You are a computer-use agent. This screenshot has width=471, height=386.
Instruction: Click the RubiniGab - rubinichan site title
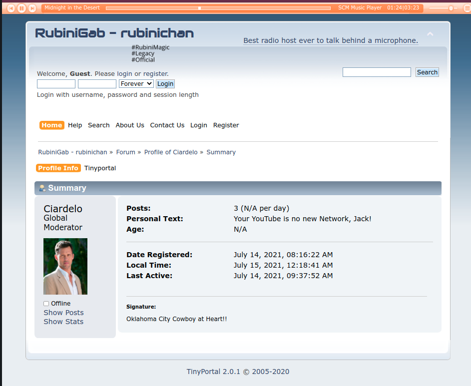click(114, 33)
